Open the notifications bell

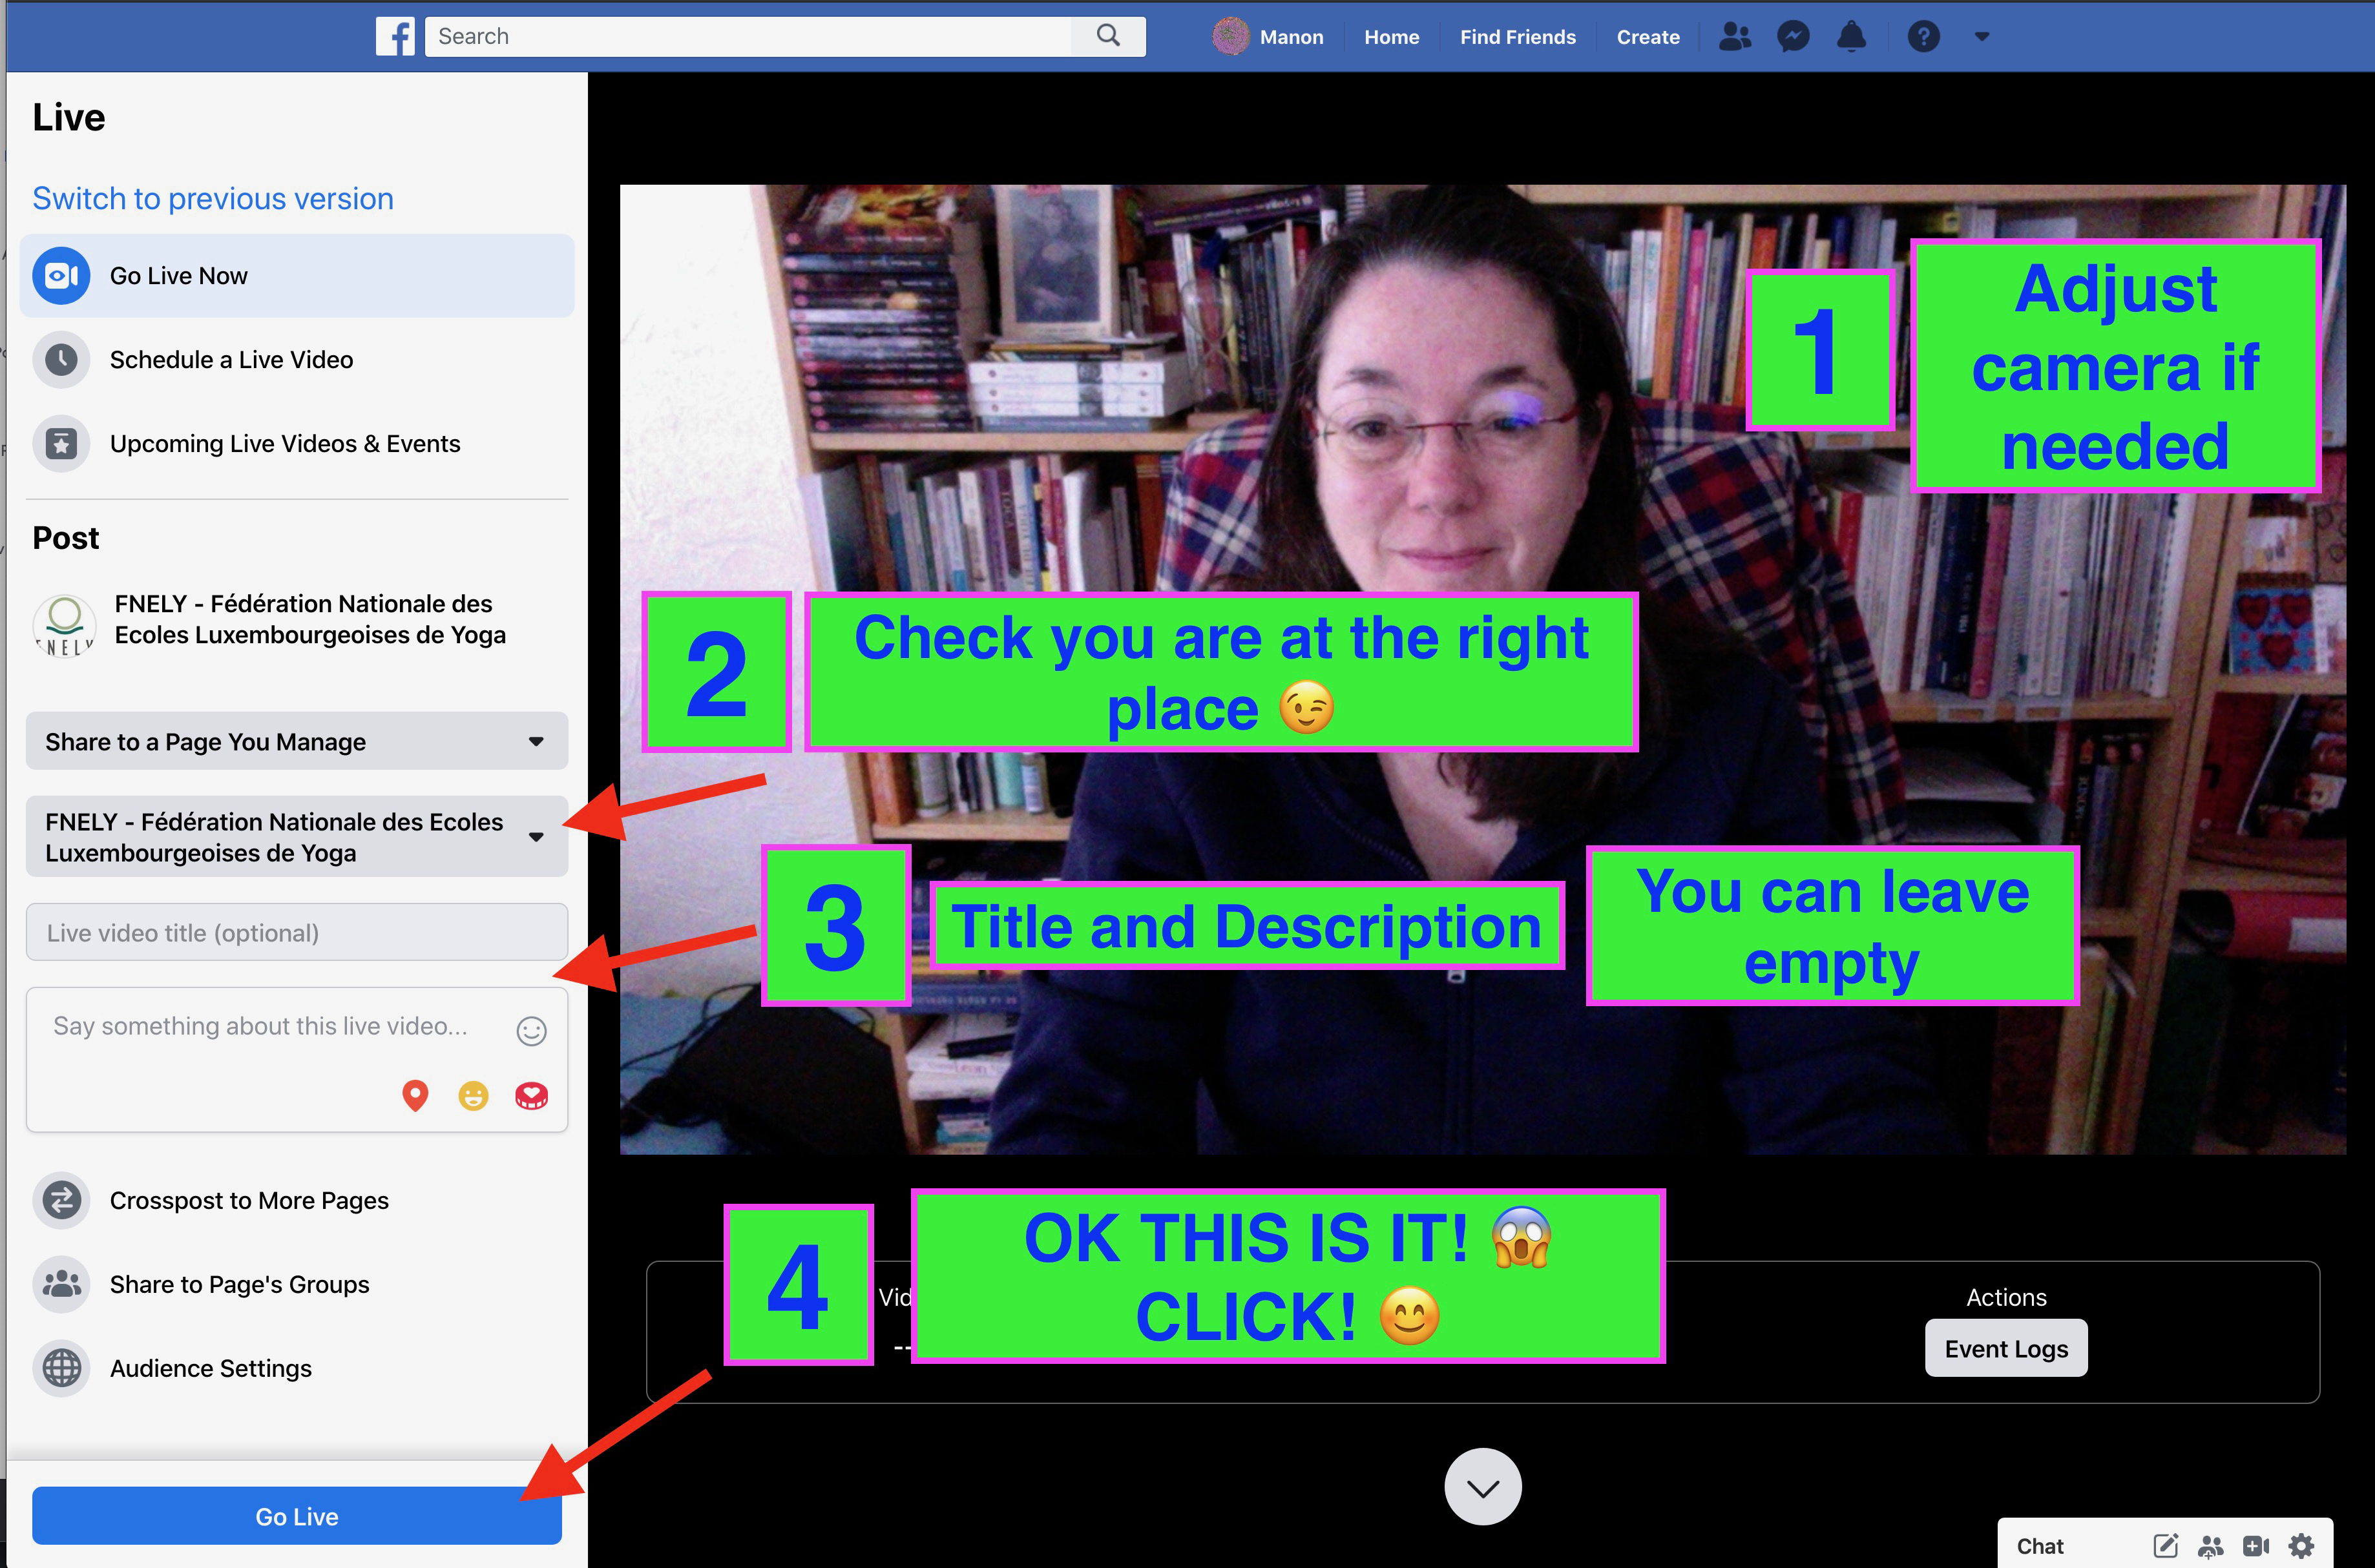pyautogui.click(x=1851, y=37)
